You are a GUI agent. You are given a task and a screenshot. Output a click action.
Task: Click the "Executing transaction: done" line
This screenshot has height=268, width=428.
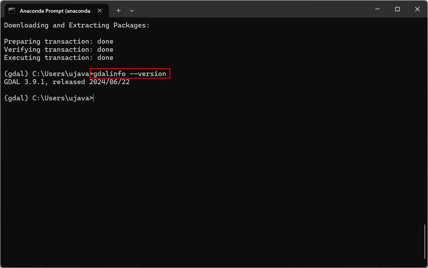pyautogui.click(x=58, y=58)
